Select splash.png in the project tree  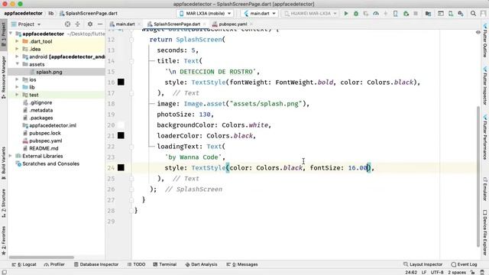49,72
